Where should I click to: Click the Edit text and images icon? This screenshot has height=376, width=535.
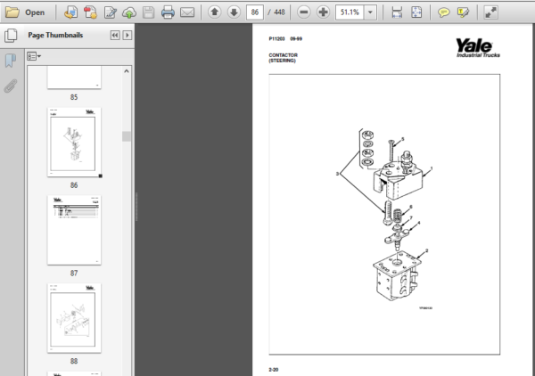click(110, 12)
